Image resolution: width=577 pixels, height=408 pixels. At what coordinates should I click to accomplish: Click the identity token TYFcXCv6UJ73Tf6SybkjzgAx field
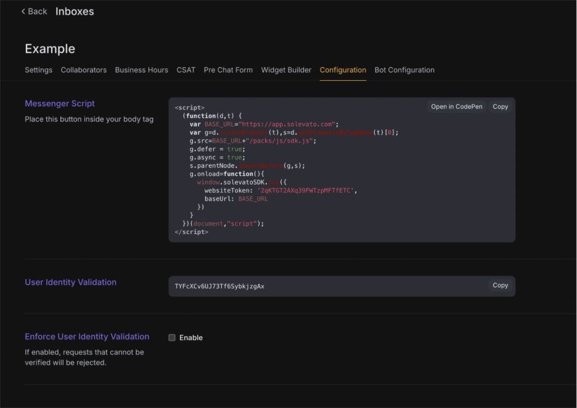(342, 286)
